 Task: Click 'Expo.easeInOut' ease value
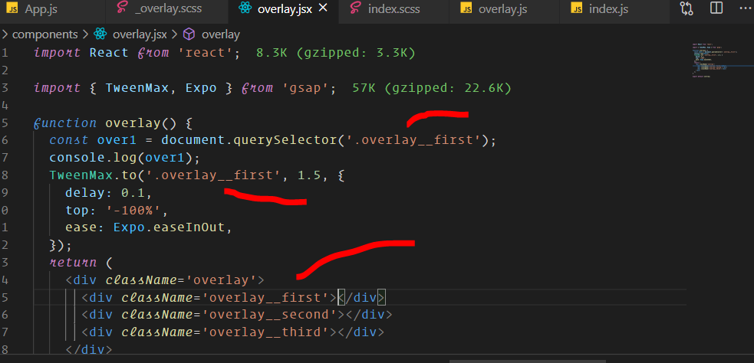click(x=170, y=227)
